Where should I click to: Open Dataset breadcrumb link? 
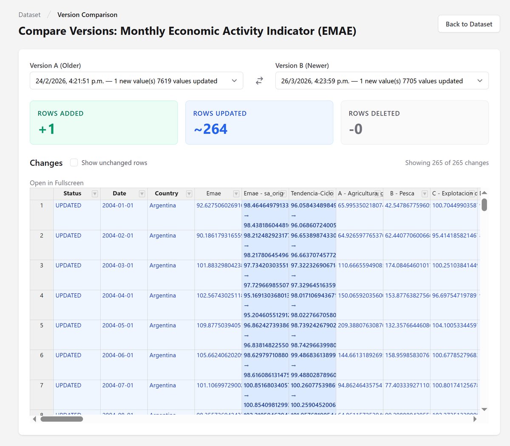point(30,15)
